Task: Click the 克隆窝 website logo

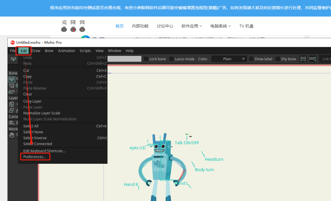Action: click(73, 26)
